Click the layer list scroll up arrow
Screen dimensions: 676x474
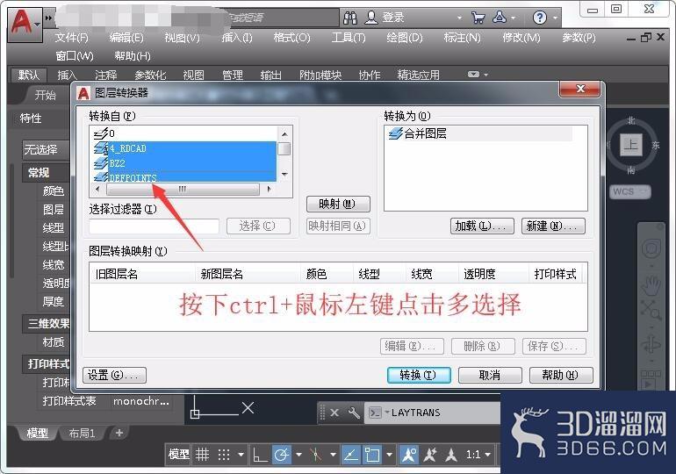pos(284,134)
